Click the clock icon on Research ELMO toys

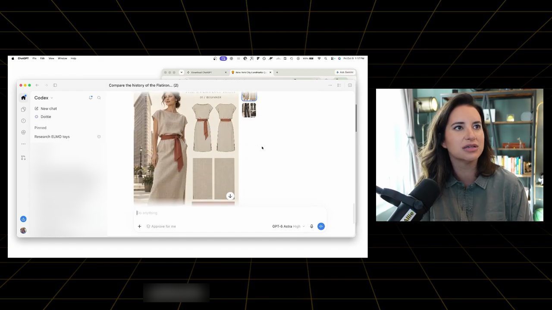click(99, 136)
